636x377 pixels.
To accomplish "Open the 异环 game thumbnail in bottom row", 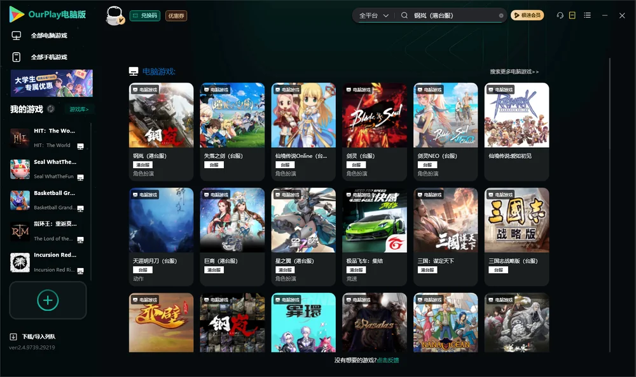I will click(303, 323).
